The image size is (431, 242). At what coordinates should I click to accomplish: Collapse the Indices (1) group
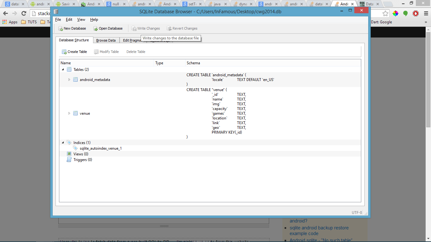63,142
